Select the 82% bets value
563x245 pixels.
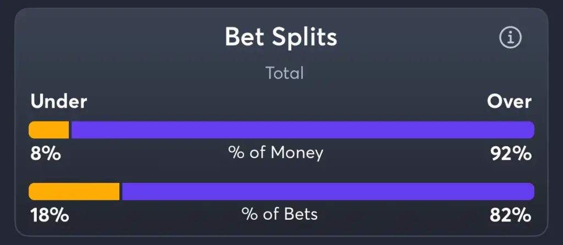[x=511, y=215]
